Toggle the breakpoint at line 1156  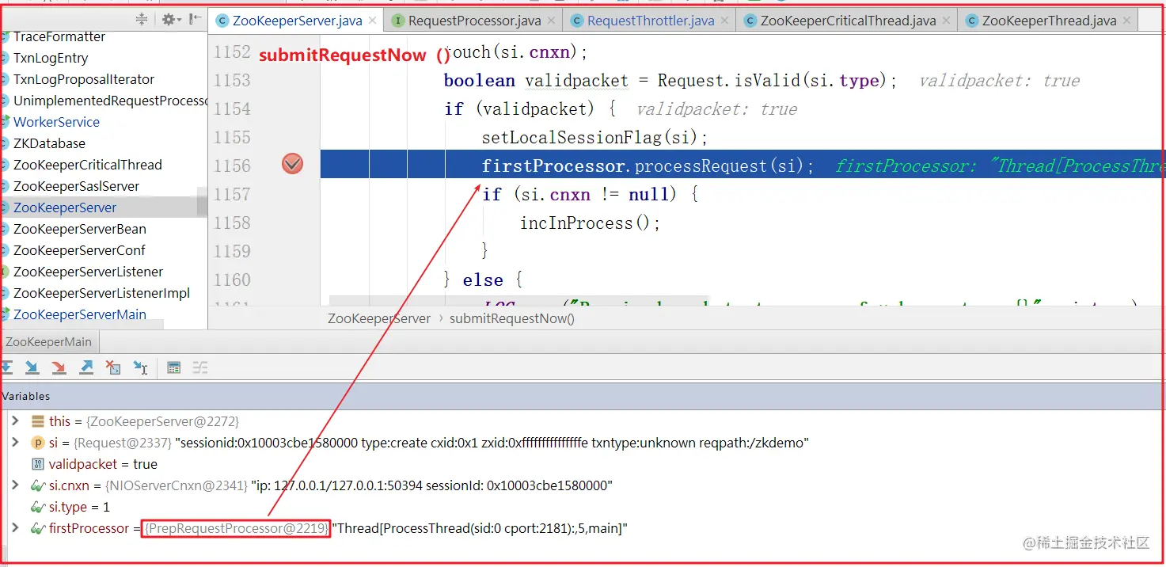point(293,165)
